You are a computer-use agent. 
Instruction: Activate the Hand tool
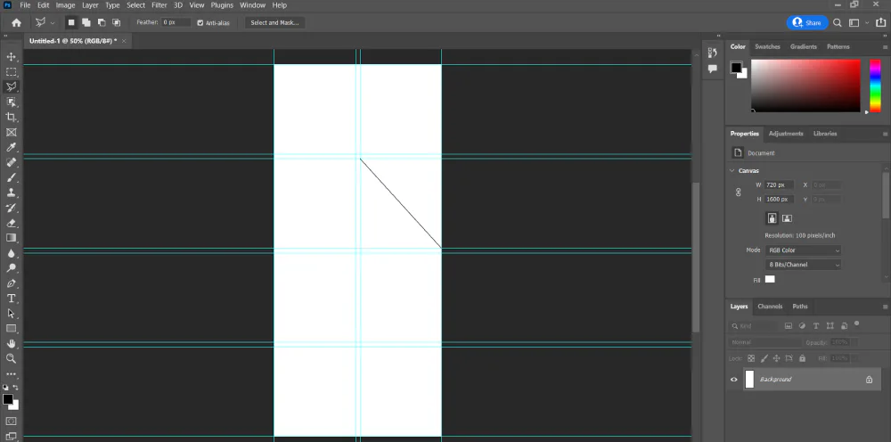tap(12, 343)
